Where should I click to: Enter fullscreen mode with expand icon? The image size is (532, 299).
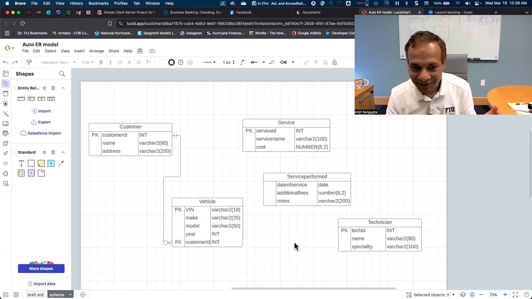(515, 295)
